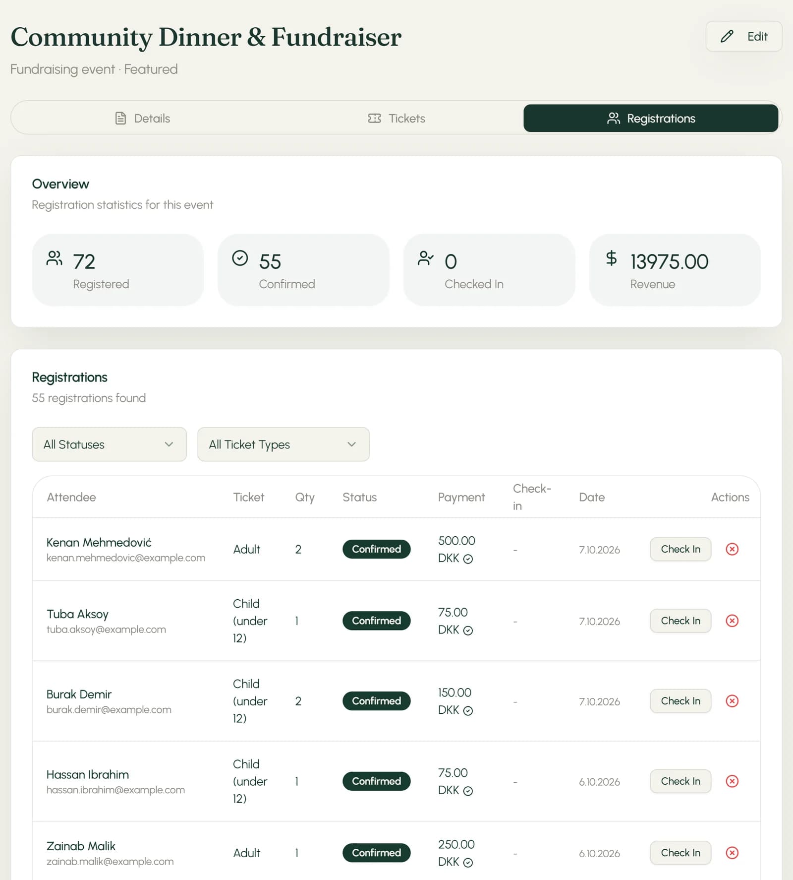Image resolution: width=793 pixels, height=880 pixels.
Task: Click the checkmark circle icon in the Confirmed card
Action: click(240, 258)
